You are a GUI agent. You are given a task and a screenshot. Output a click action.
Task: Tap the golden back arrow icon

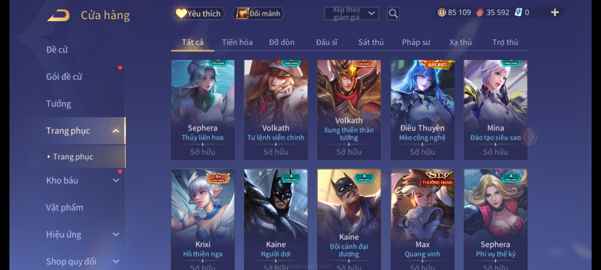click(x=58, y=15)
